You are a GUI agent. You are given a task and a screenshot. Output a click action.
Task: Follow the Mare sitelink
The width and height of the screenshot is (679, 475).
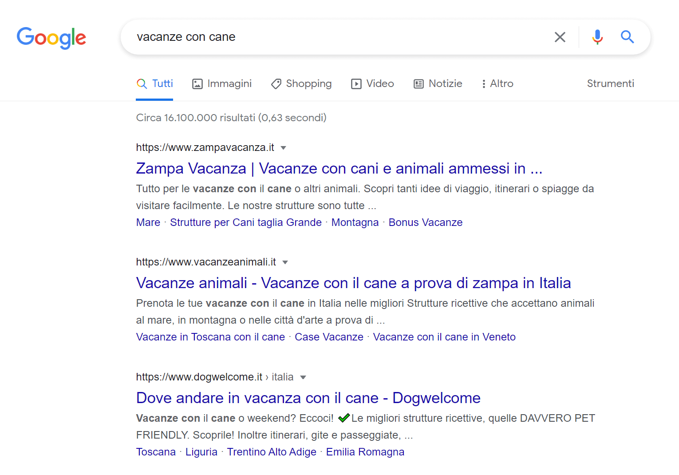(148, 222)
